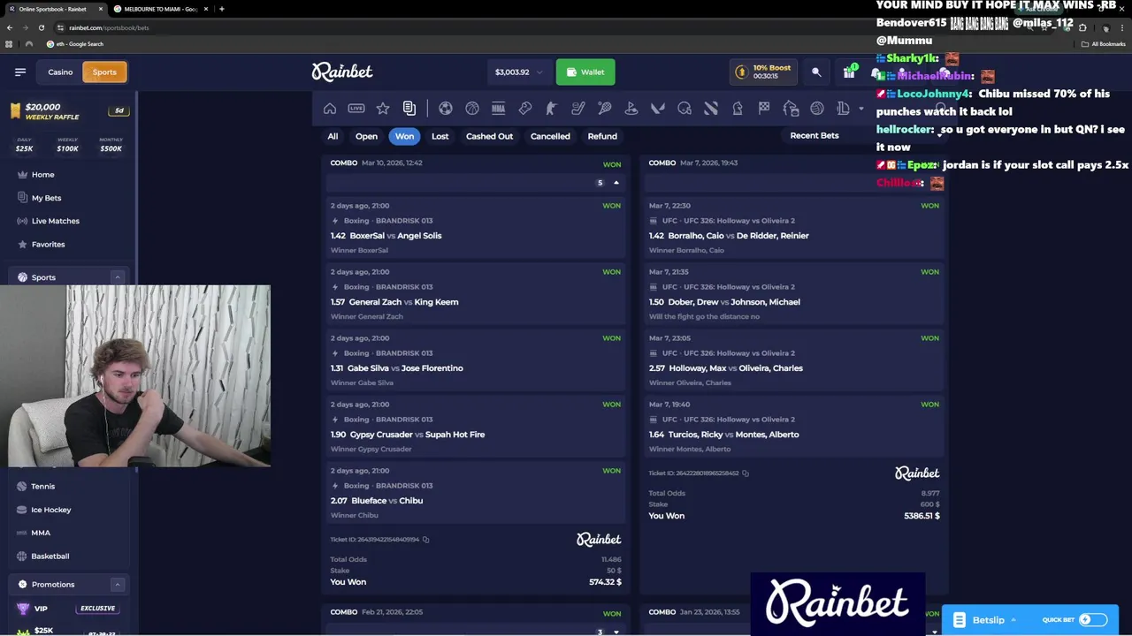Image resolution: width=1132 pixels, height=636 pixels.
Task: Select the Won bets filter
Action: tap(404, 136)
